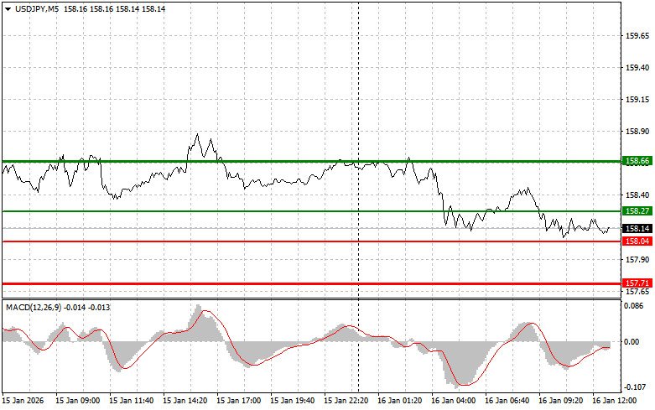Image resolution: width=655 pixels, height=410 pixels.
Task: Select the 158.04 red price label
Action: pos(635,241)
